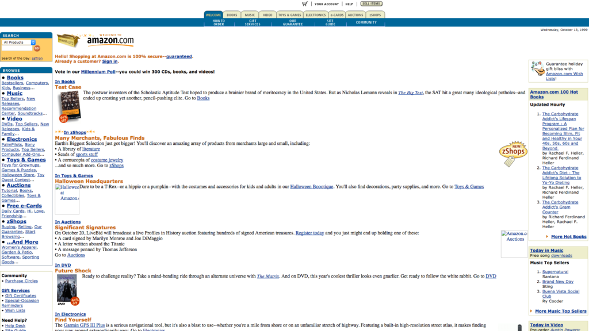Open the e-Cards tab
589x331 pixels.
337,15
